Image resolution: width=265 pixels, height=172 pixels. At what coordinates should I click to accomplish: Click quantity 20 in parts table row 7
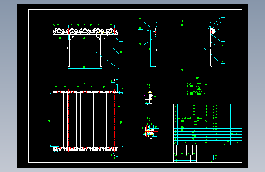206,121
